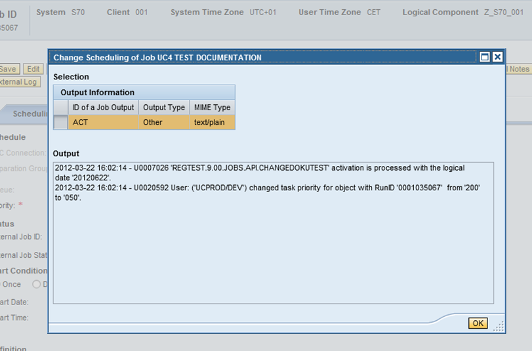
Task: Click the 'Other' output type cell
Action: click(x=164, y=122)
